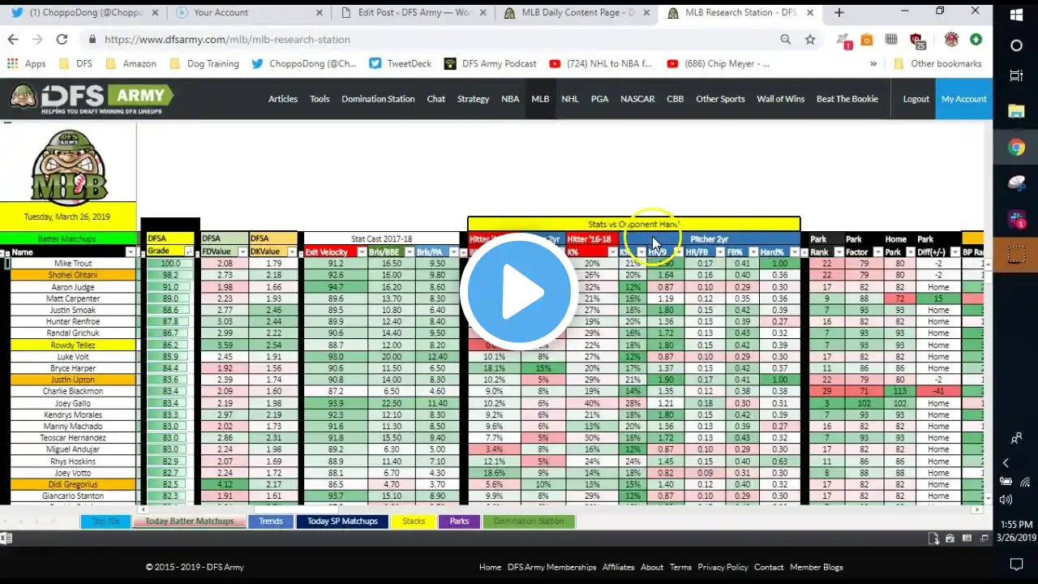The width and height of the screenshot is (1038, 584).
Task: Expand the Exit Velocity column filter
Action: point(362,252)
